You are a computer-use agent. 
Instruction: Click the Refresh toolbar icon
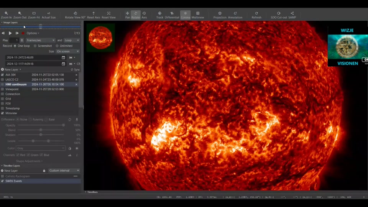pos(256,15)
